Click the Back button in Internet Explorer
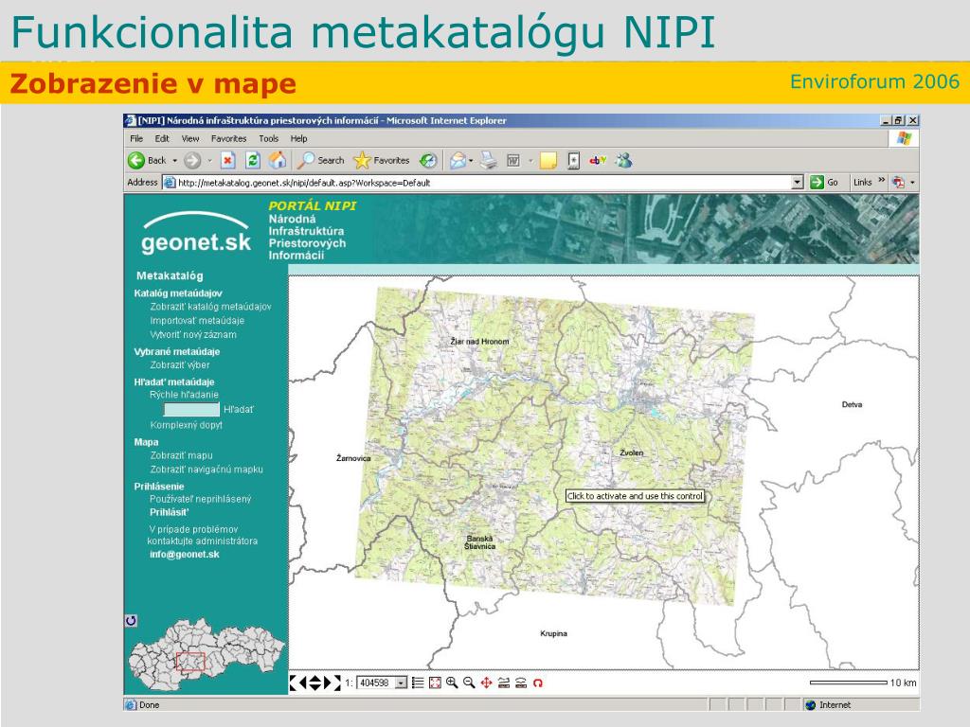The width and height of the screenshot is (970, 727). click(x=147, y=161)
